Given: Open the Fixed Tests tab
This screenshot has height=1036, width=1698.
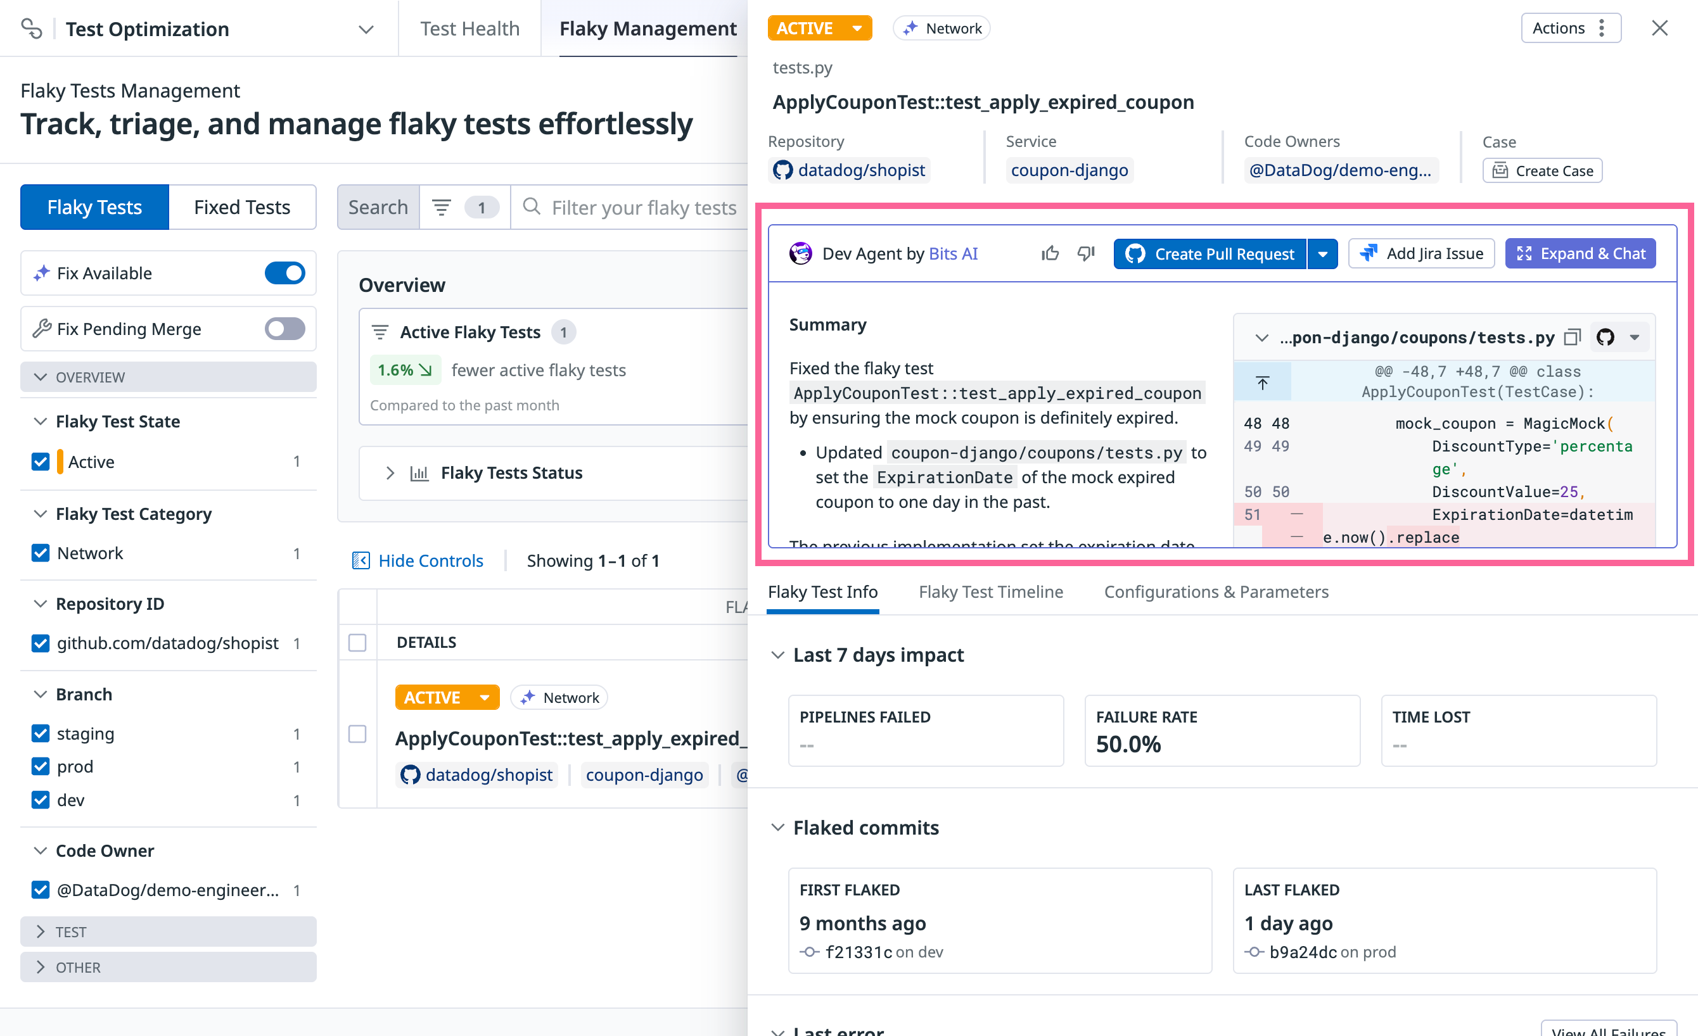Looking at the screenshot, I should pos(242,206).
